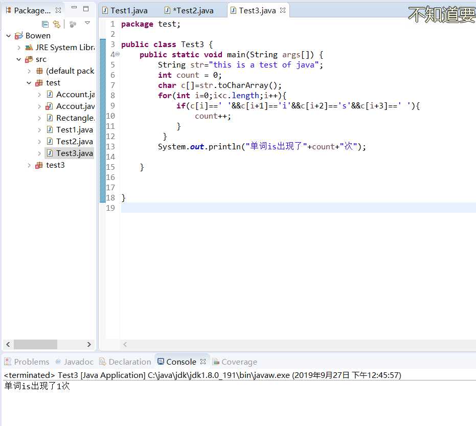Viewport: 476px width, 426px height.
Task: Maximize the Package Explorer panel
Action: pyautogui.click(x=86, y=9)
